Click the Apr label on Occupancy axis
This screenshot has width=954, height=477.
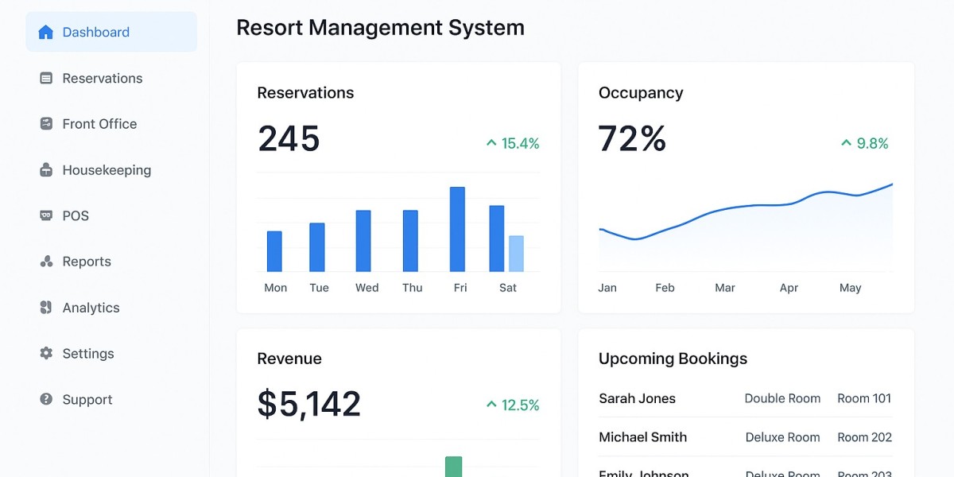tap(789, 288)
